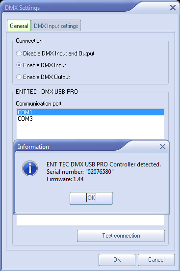Image resolution: width=180 pixels, height=271 pixels.
Task: Click the Communication port label
Action: 39,104
